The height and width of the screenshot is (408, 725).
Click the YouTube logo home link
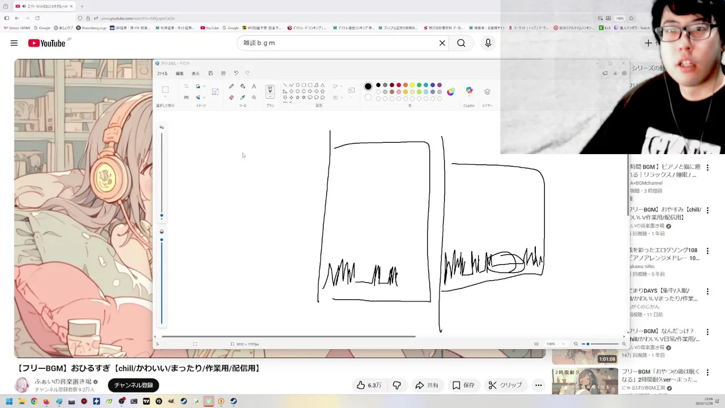click(46, 43)
